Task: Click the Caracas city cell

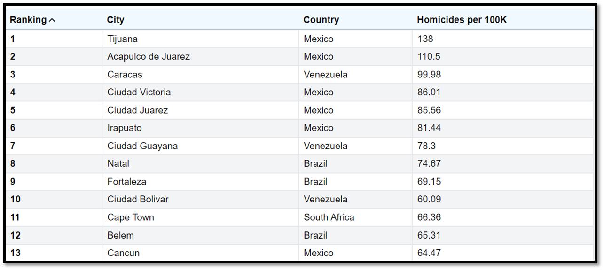Action: point(125,75)
